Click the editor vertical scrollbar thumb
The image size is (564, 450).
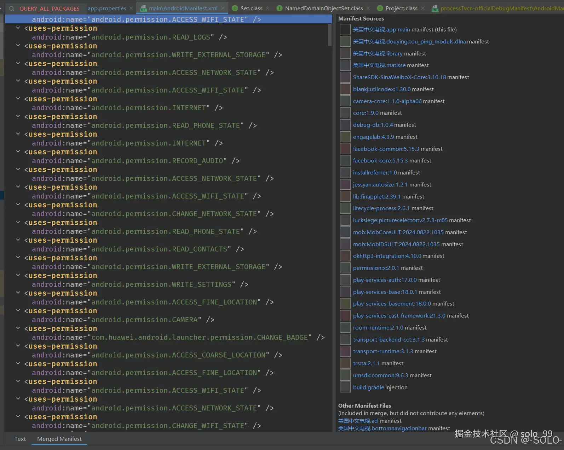click(330, 35)
